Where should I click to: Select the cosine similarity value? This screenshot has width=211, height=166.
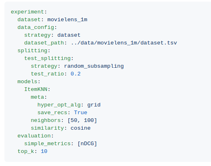click(81, 128)
